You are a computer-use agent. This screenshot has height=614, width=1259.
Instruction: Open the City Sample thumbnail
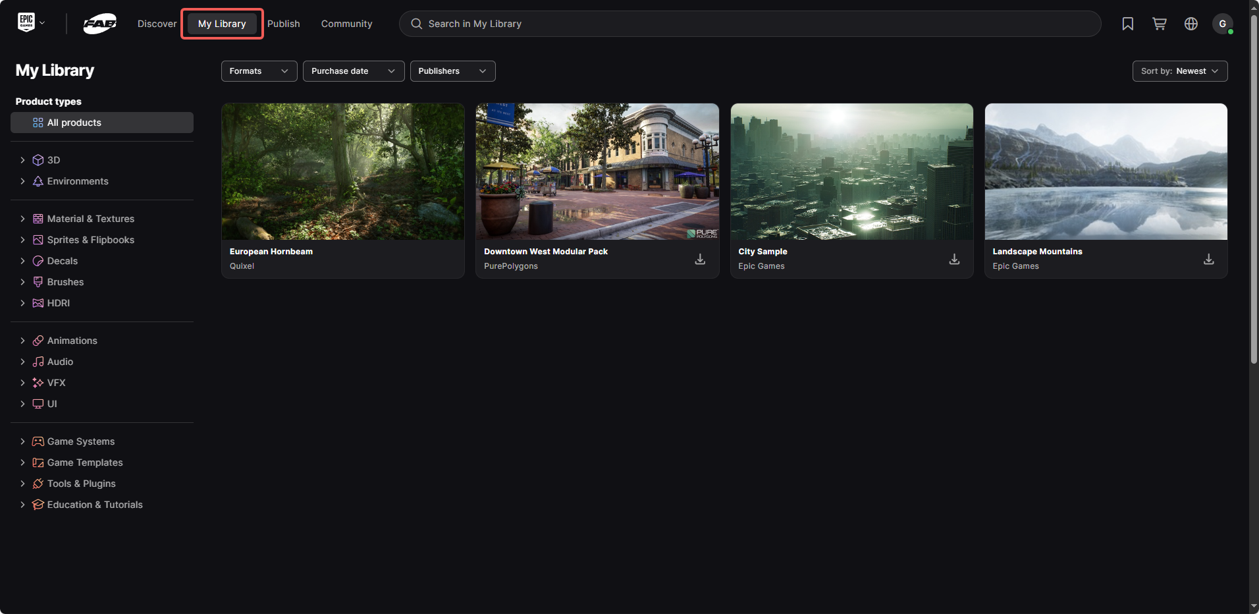pos(851,171)
